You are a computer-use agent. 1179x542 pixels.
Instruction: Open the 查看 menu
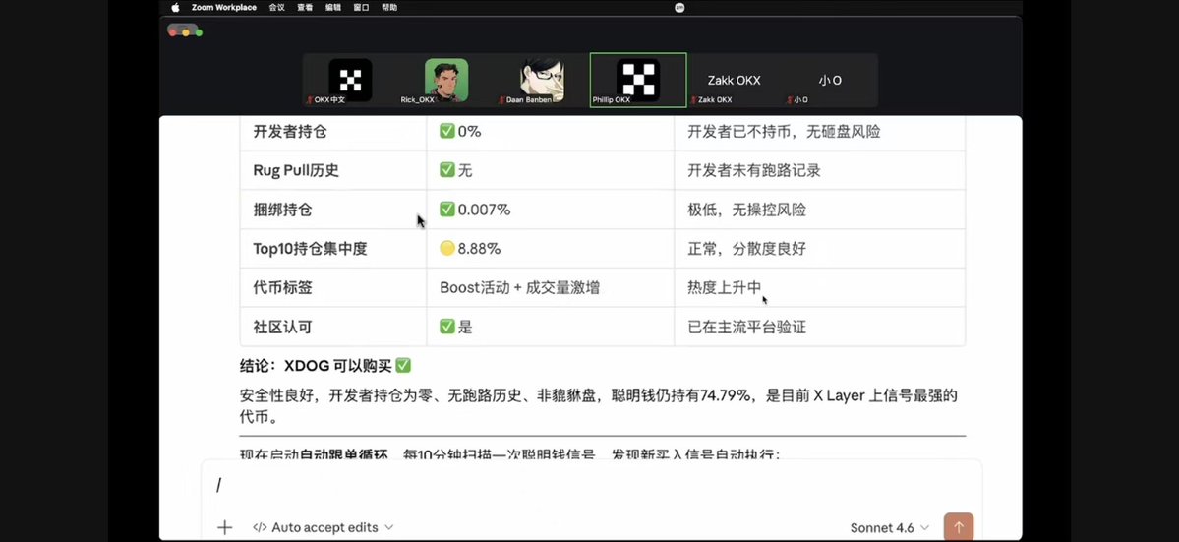(x=305, y=8)
